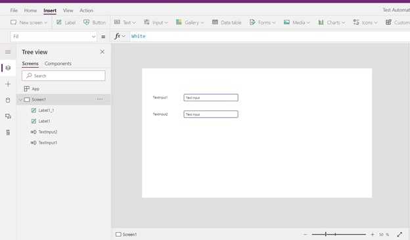
Task: Click Screen1 in the bottom status bar
Action: pos(126,234)
